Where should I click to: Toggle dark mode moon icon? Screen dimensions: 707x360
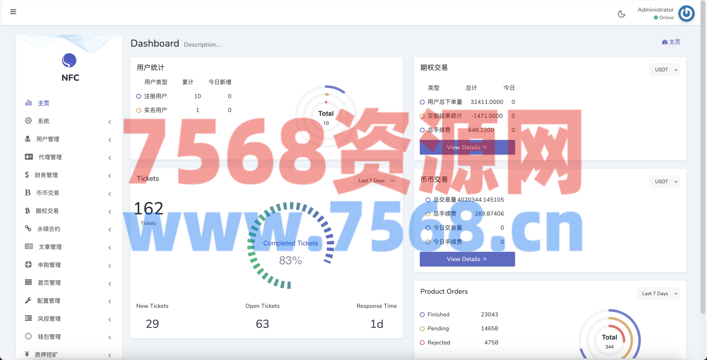click(x=621, y=14)
